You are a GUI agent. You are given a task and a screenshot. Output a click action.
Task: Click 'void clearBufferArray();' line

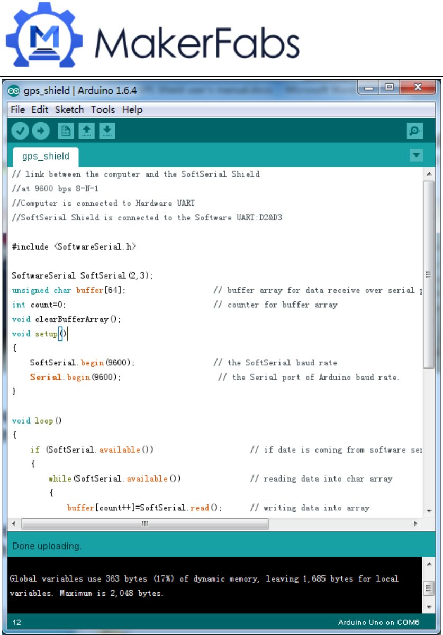point(67,319)
